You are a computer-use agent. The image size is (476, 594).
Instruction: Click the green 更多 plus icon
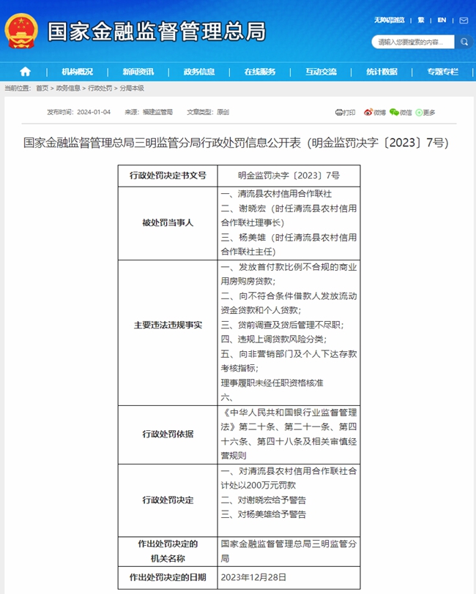pos(419,113)
